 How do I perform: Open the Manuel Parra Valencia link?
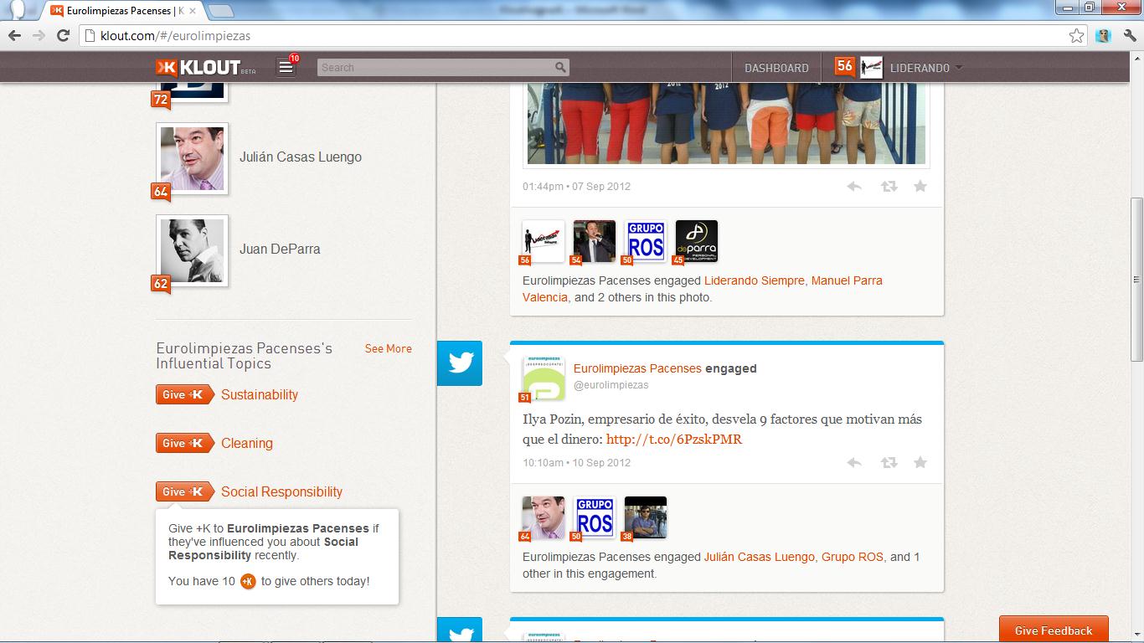point(702,289)
